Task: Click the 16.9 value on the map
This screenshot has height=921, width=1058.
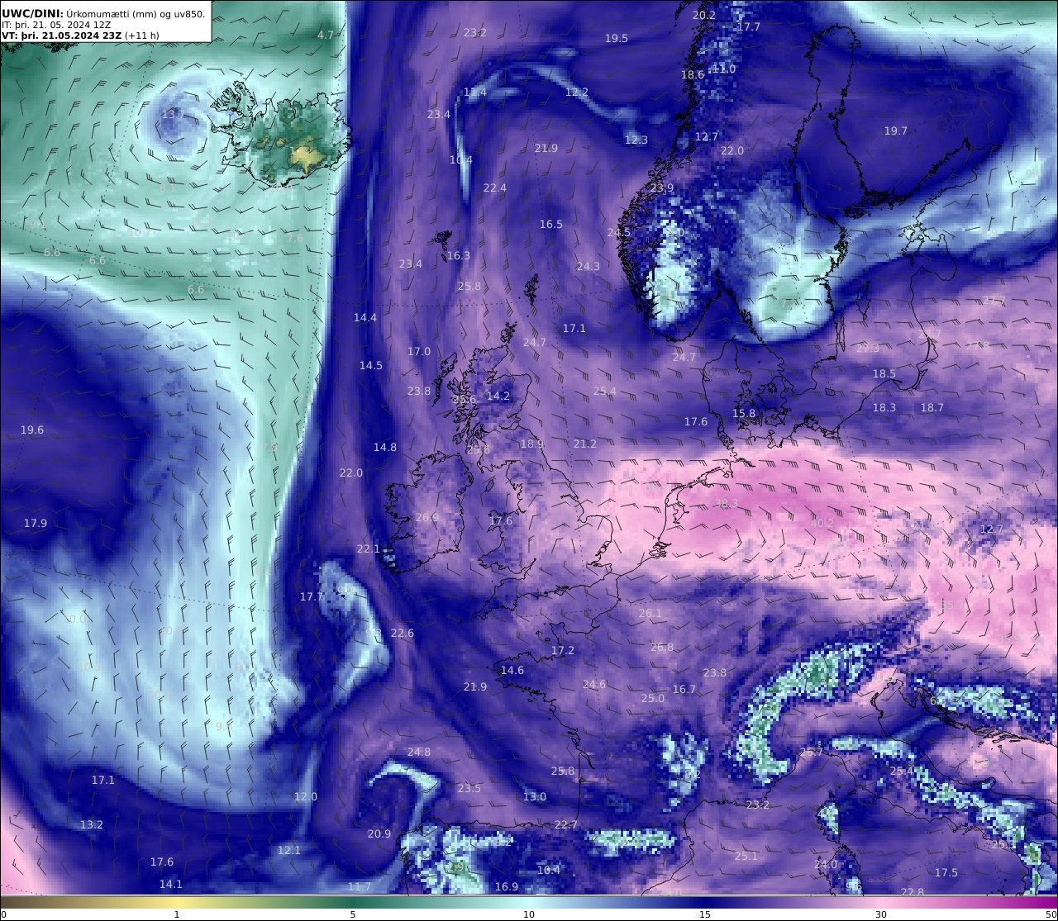Action: [507, 886]
